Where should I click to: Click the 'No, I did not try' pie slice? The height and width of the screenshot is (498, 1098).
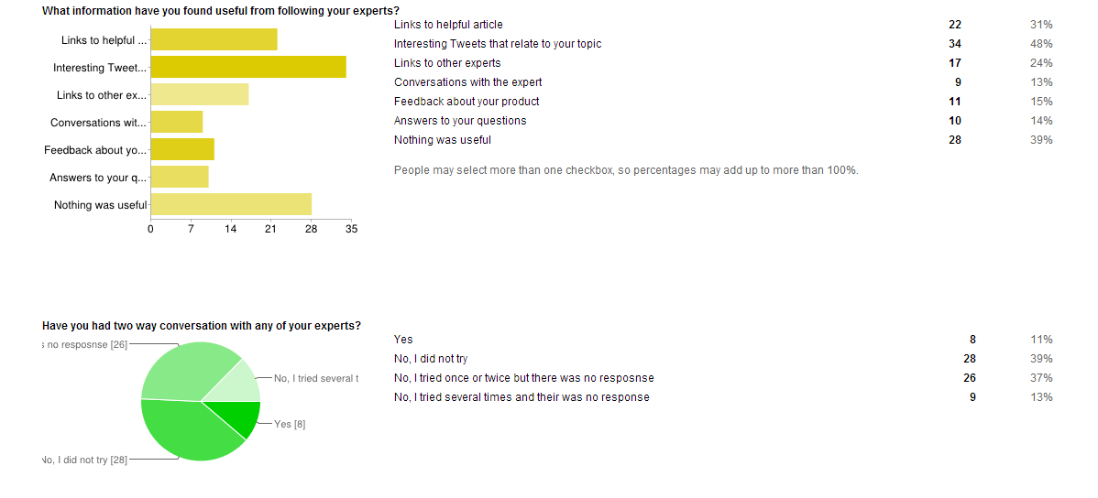point(183,432)
